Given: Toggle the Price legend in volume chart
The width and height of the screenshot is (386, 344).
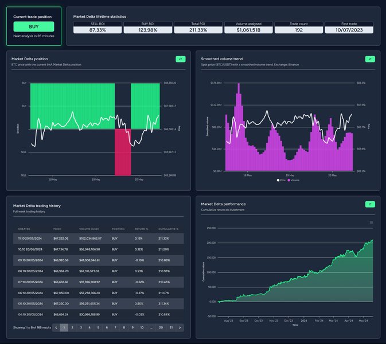Looking at the screenshot, I should (281, 180).
